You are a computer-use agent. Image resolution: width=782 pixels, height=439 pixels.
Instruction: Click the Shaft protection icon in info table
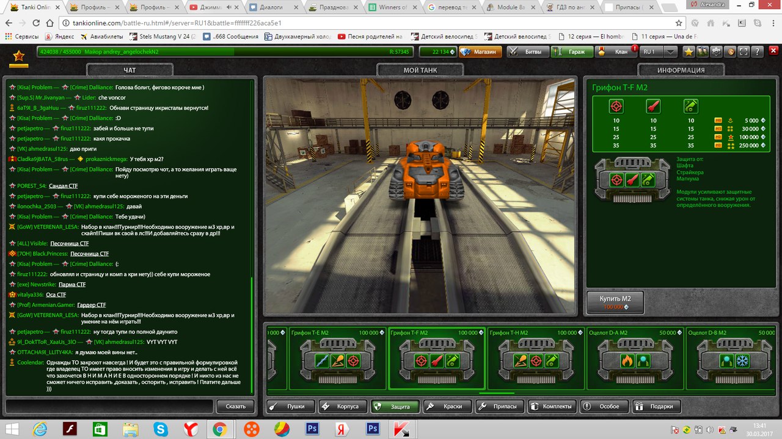pyautogui.click(x=616, y=106)
